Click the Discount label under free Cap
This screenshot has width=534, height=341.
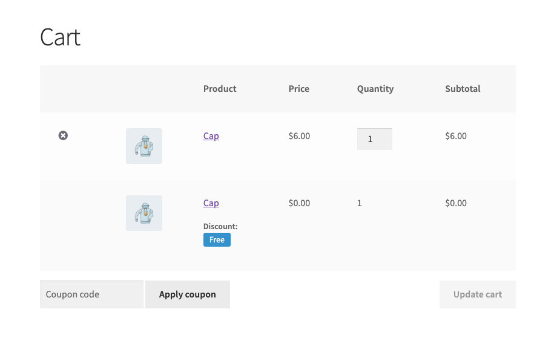coord(220,227)
